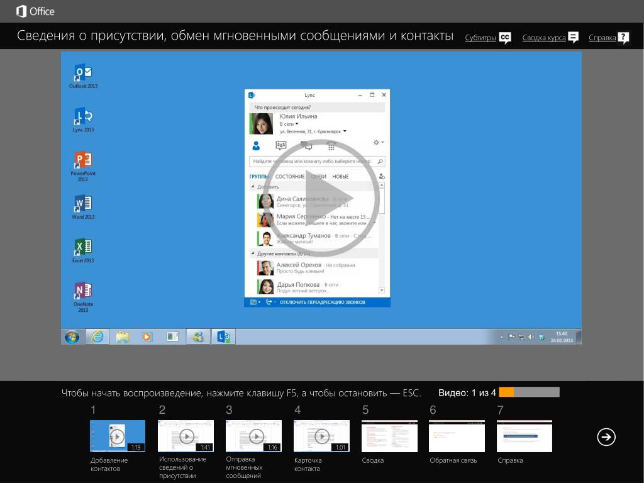
Task: Launch Internet Explorer from the taskbar
Action: [x=97, y=337]
